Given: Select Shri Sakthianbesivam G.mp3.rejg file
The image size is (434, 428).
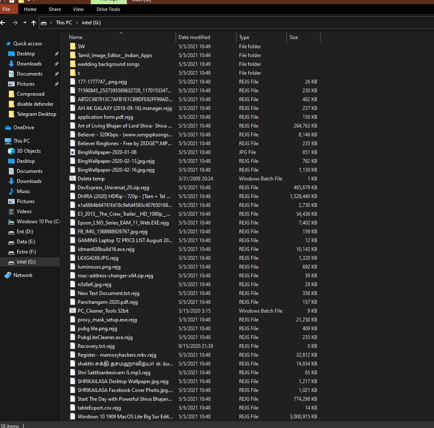Looking at the screenshot, I should coord(114,373).
